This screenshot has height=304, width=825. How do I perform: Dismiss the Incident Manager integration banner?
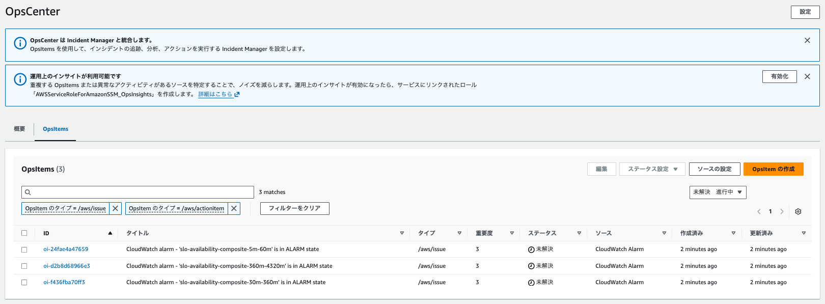[807, 40]
